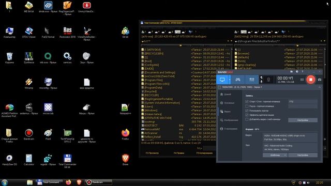
Task: Open Bandicam microphone and speaker settings
Action: [261, 80]
